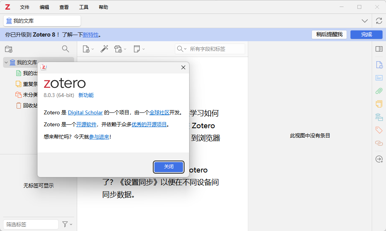
Task: Click the 无标签可显示 text in tag pane
Action: (38, 186)
